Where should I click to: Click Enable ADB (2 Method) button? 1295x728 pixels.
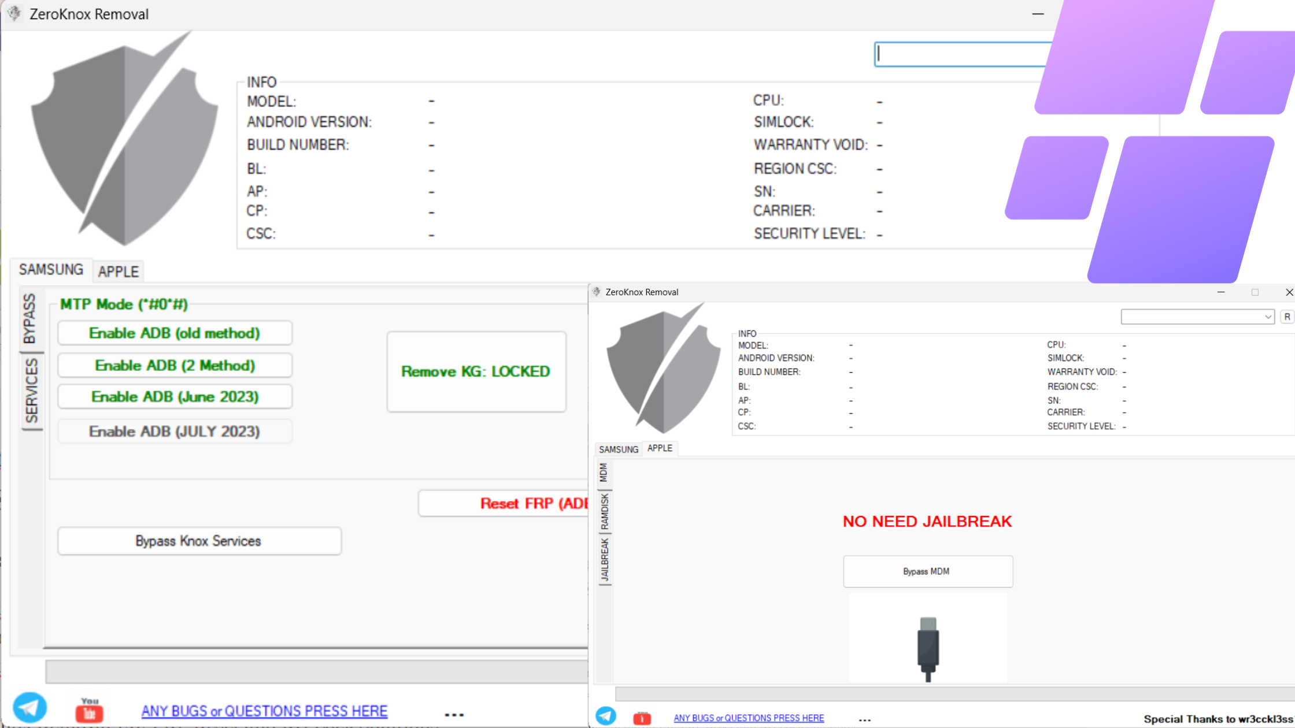(x=175, y=365)
